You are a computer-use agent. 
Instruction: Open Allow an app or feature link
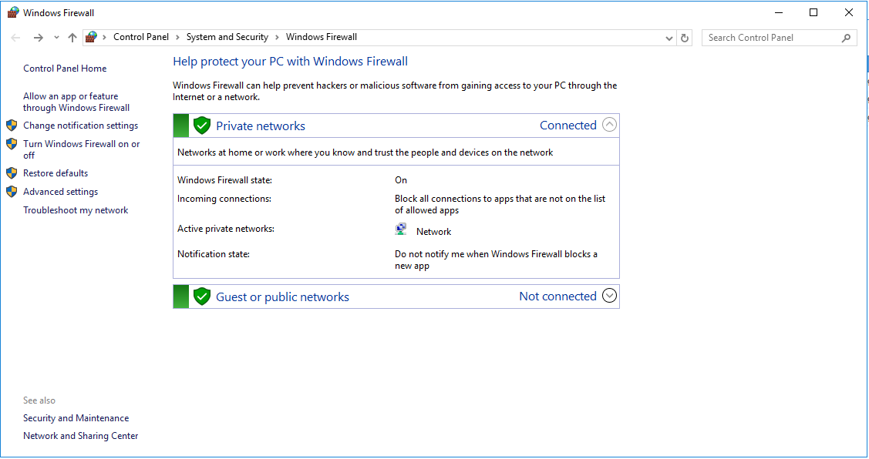(76, 102)
